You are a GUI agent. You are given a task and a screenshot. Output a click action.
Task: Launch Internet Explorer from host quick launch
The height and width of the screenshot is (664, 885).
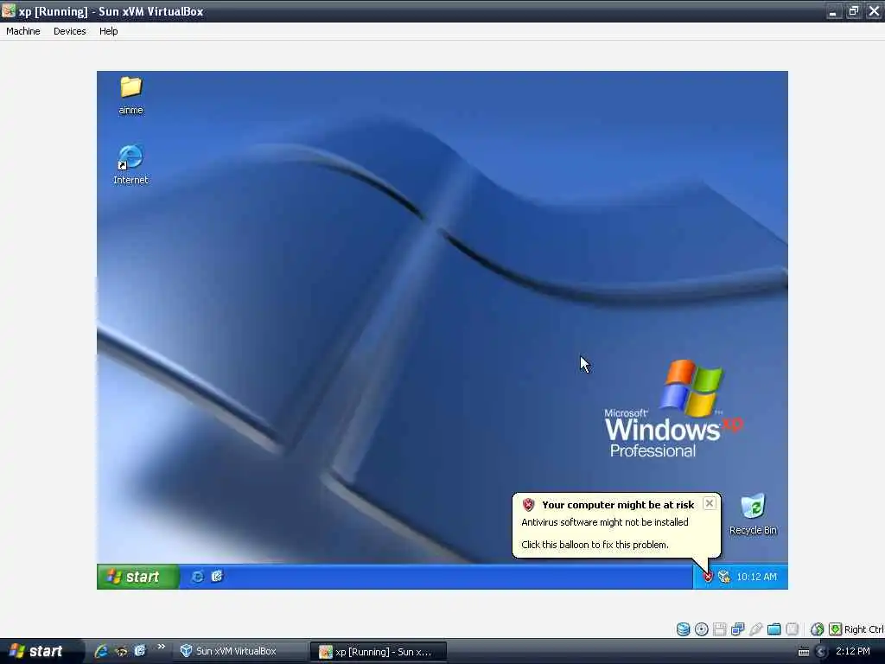click(x=101, y=651)
